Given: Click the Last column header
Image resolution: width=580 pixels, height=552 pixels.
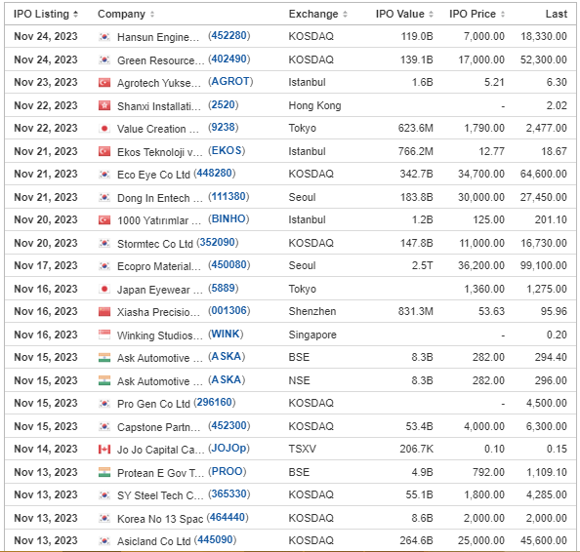Looking at the screenshot, I should point(556,14).
